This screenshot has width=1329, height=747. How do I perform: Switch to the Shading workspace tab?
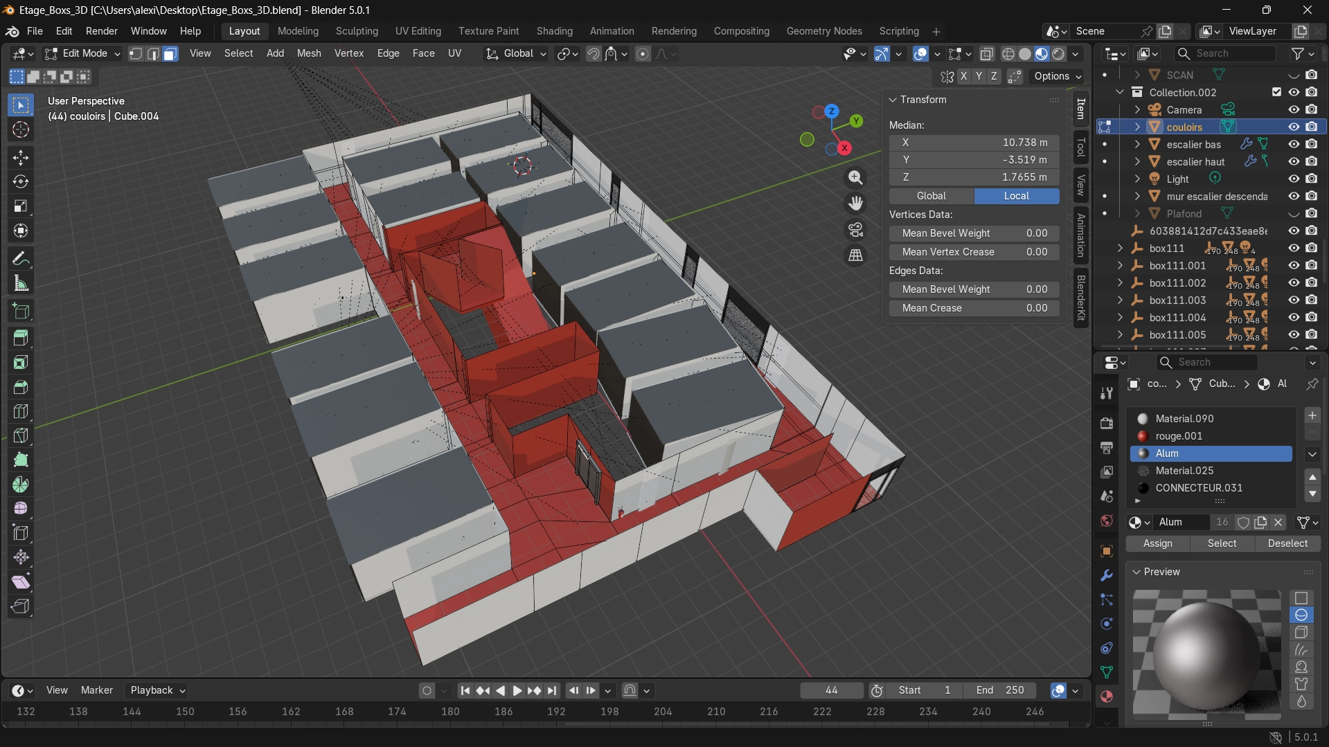click(x=554, y=31)
